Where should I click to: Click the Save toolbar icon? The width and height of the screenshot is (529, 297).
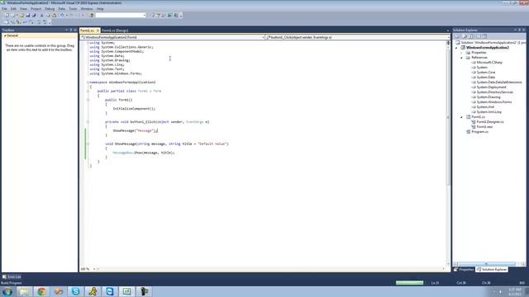pyautogui.click(x=27, y=15)
